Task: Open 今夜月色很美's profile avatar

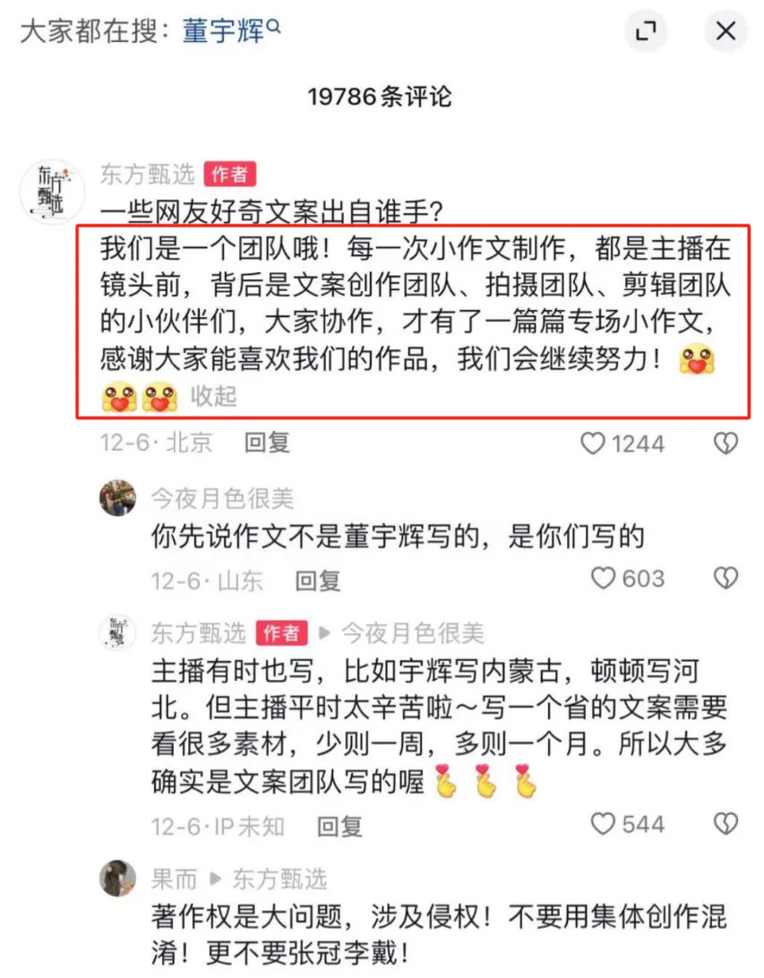Action: (118, 498)
